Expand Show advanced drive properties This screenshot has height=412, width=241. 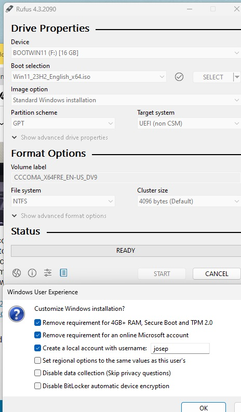pos(60,138)
